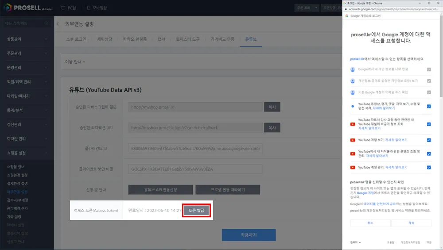Click 클라이언트 보안 비밀 input field
This screenshot has width=443, height=250.
coord(195,169)
